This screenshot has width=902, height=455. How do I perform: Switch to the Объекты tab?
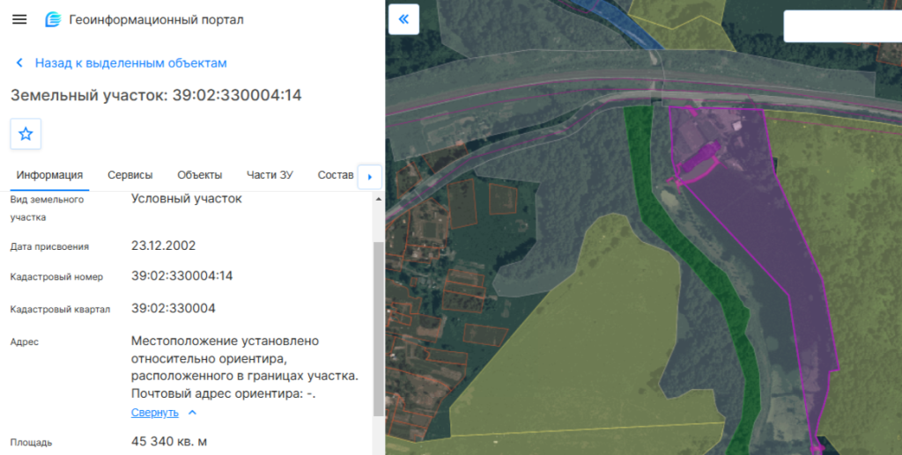[x=200, y=174]
